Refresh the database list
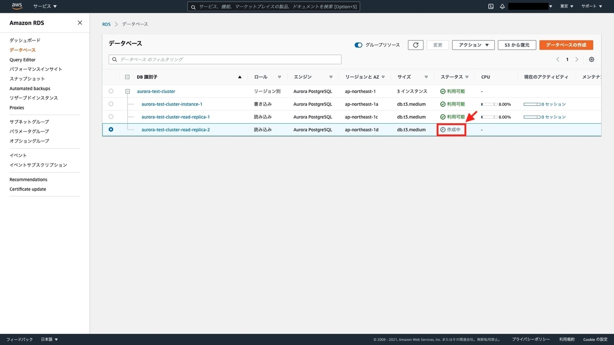The width and height of the screenshot is (614, 345). point(415,45)
